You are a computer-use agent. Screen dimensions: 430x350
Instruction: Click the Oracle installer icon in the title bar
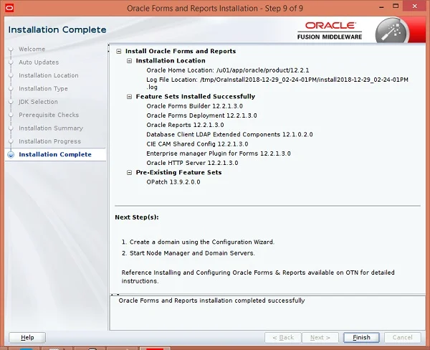point(9,8)
